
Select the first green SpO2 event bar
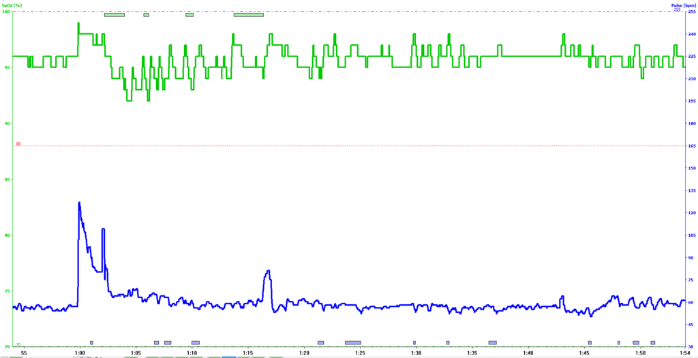[114, 14]
